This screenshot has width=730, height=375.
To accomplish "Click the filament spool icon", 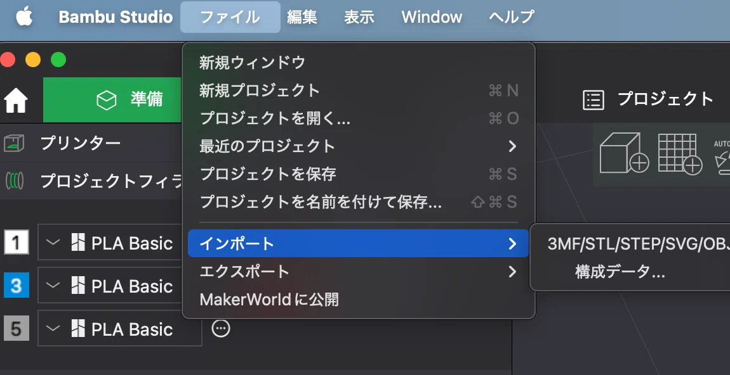I will pos(15,181).
